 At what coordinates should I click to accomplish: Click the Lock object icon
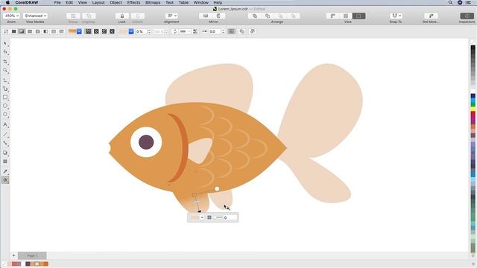122,16
